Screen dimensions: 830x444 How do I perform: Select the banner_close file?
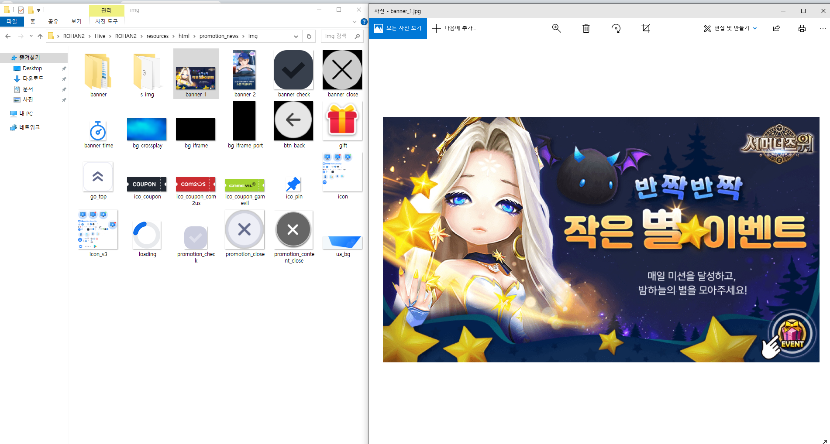pos(343,74)
